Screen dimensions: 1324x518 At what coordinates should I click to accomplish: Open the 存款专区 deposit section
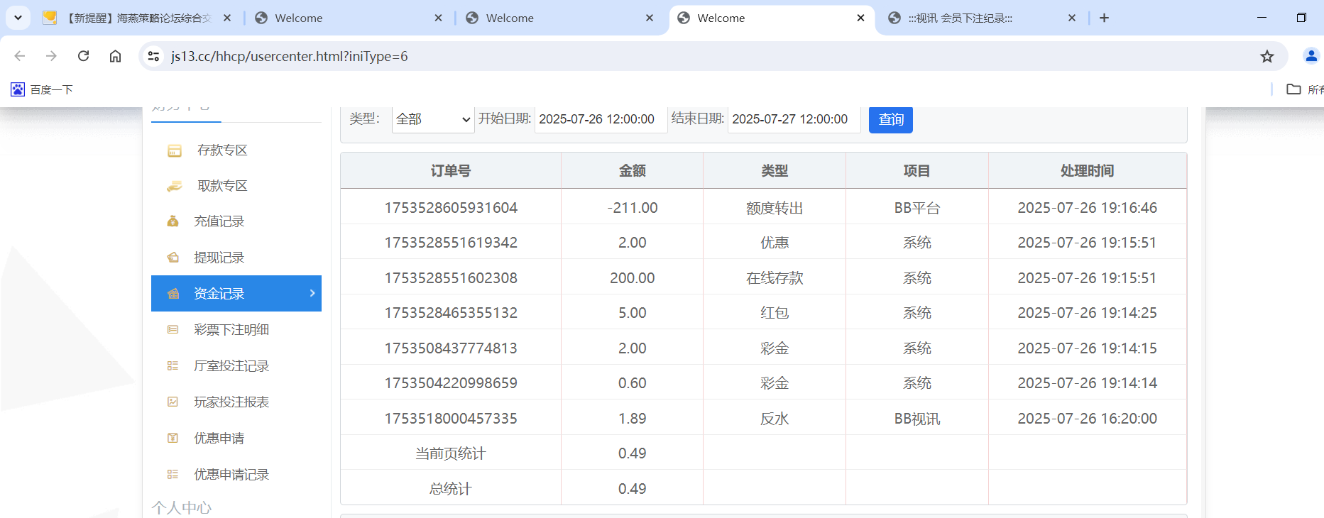[x=221, y=150]
